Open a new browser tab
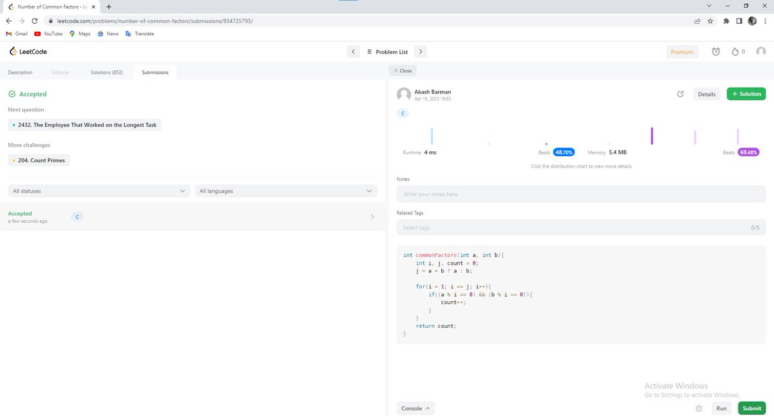This screenshot has width=774, height=416. 108,6
